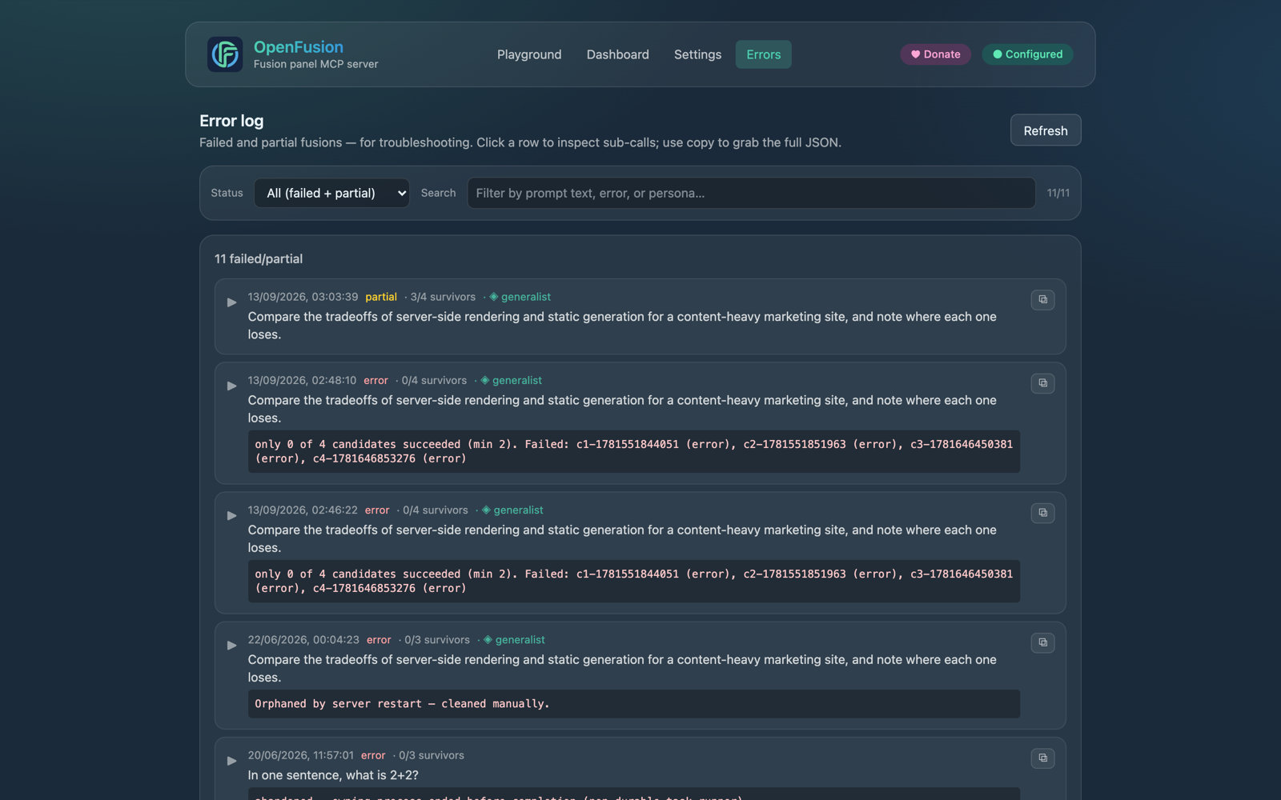Open the Playground tab
This screenshot has width=1281, height=800.
[x=529, y=54]
